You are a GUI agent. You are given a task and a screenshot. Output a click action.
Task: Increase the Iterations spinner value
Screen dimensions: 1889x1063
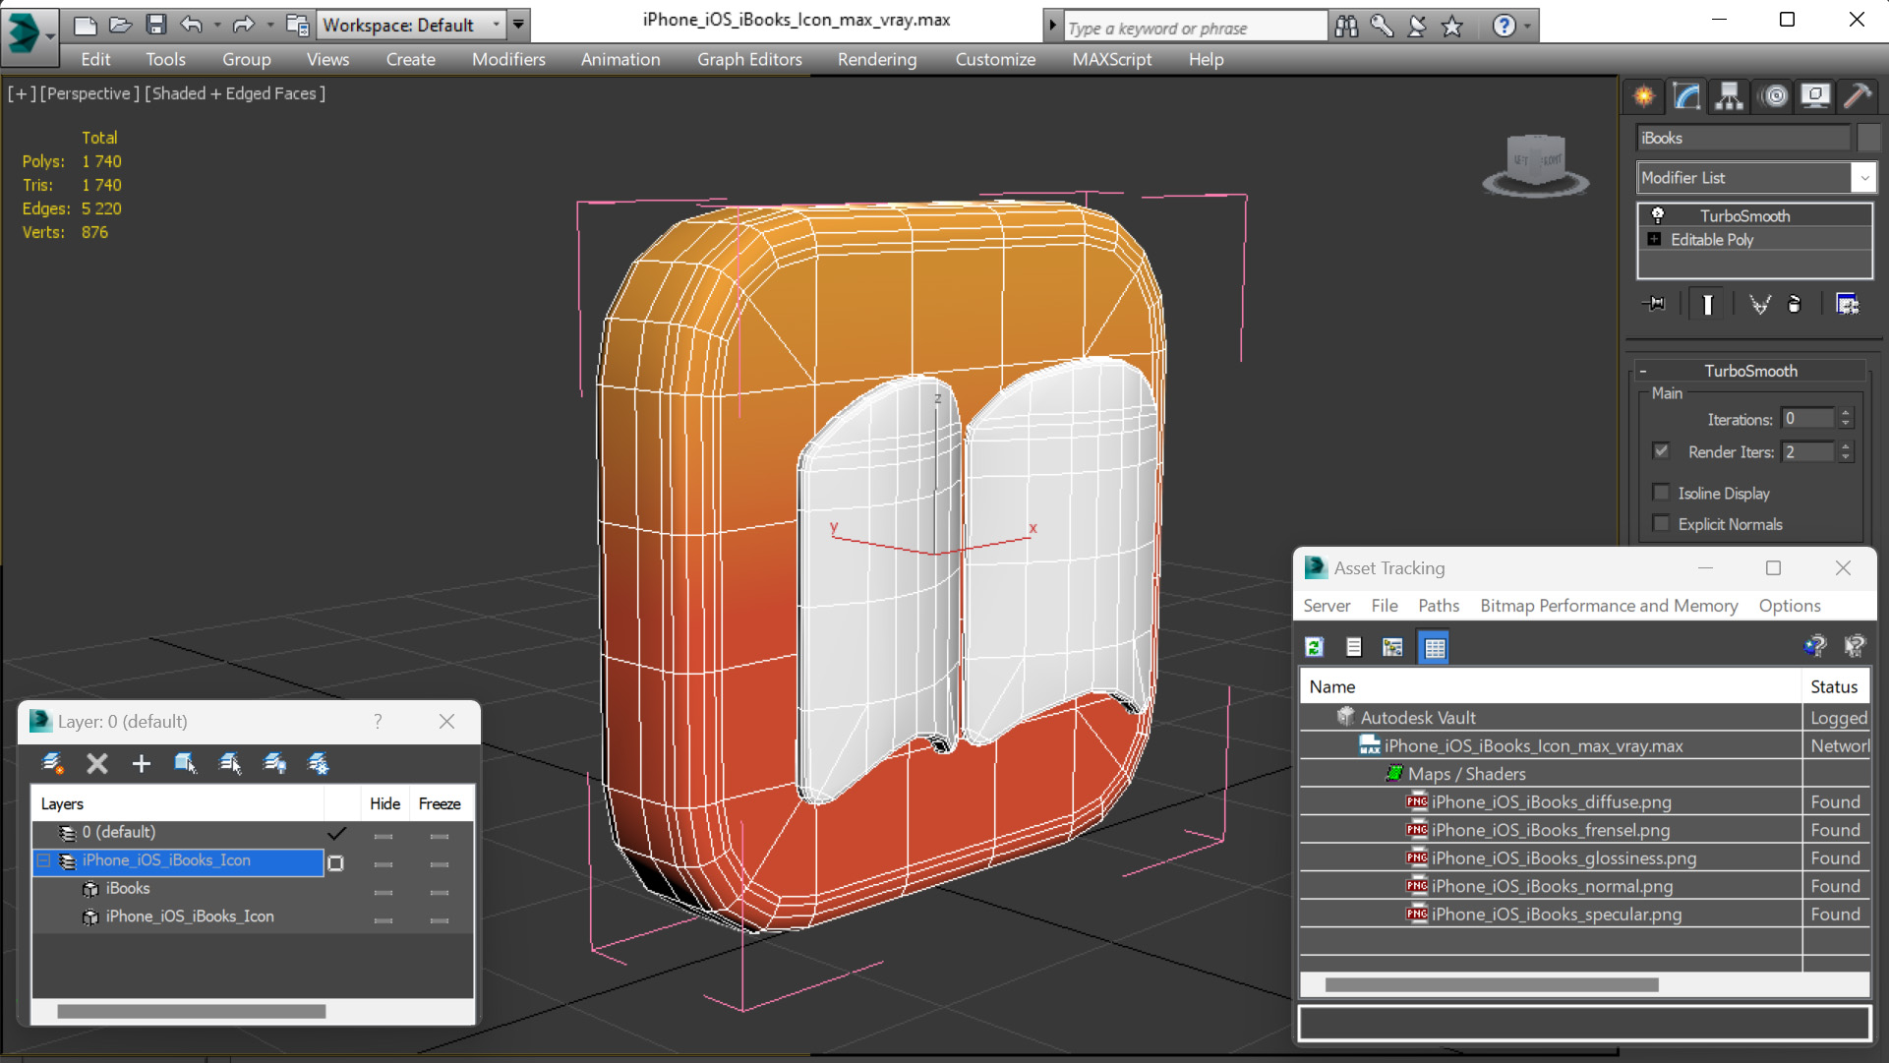(1846, 414)
